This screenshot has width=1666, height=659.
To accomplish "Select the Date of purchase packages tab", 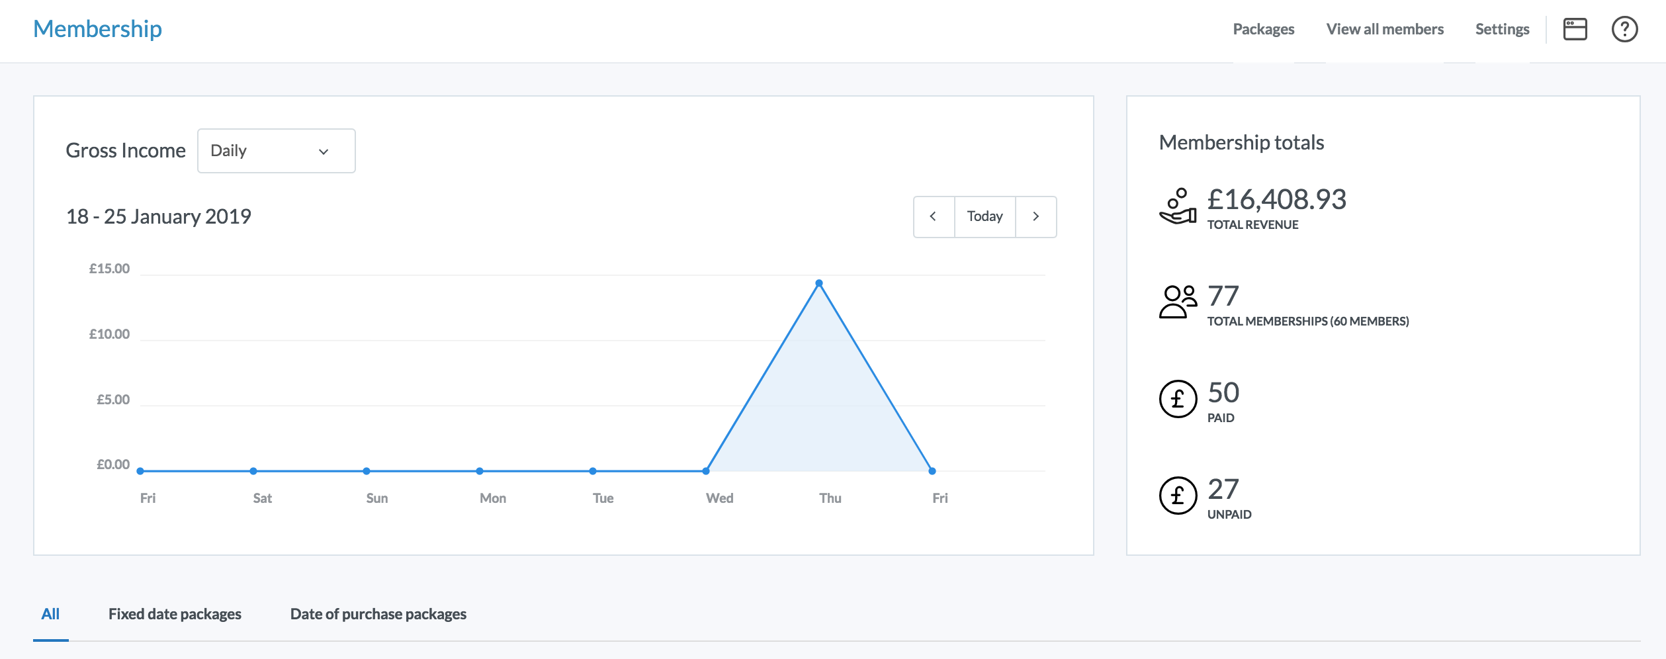I will [x=378, y=614].
